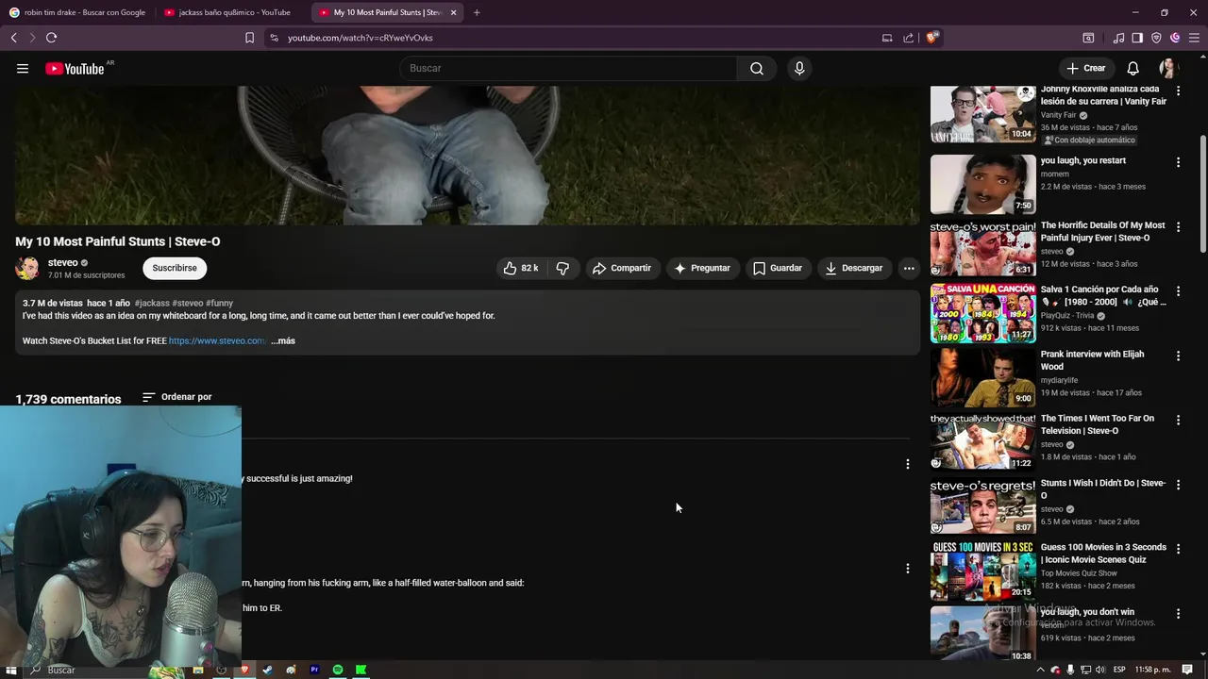Download the video with Descargar
The image size is (1208, 679).
tap(853, 268)
